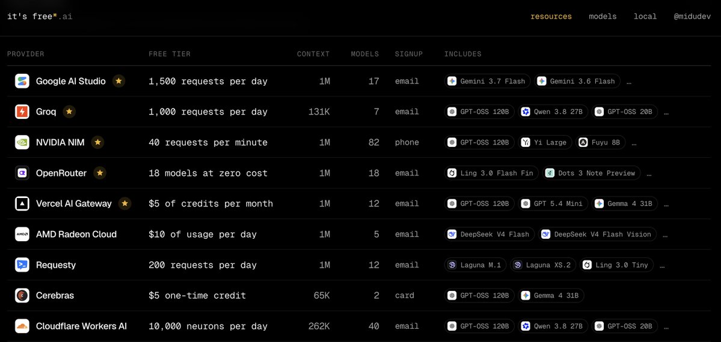Select the DeepSeek V4 Flash chip

(x=489, y=234)
